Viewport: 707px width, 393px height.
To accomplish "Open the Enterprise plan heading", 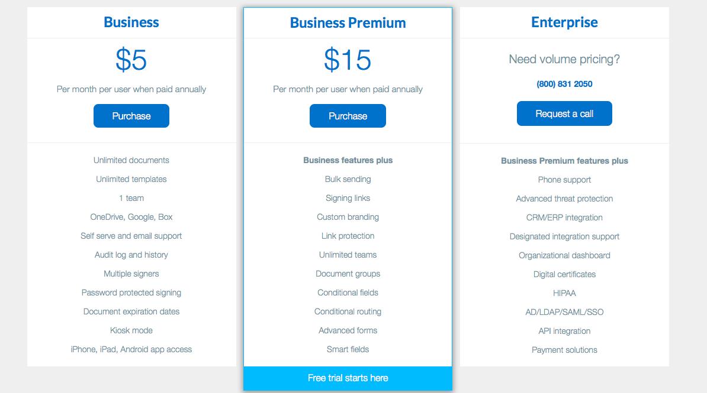I will (564, 22).
